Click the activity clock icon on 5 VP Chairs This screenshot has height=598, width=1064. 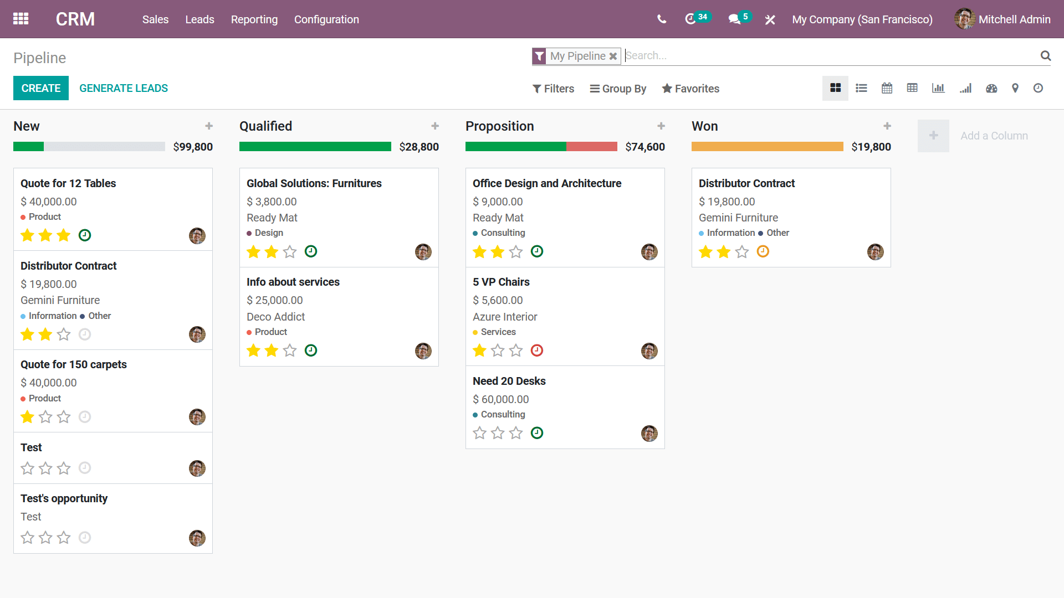[x=536, y=350]
